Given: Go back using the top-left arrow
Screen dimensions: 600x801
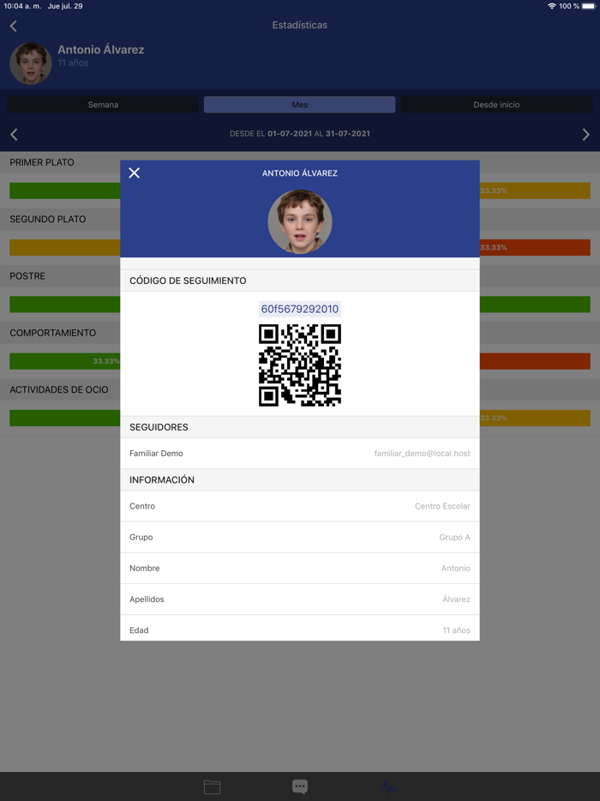Looking at the screenshot, I should 14,26.
